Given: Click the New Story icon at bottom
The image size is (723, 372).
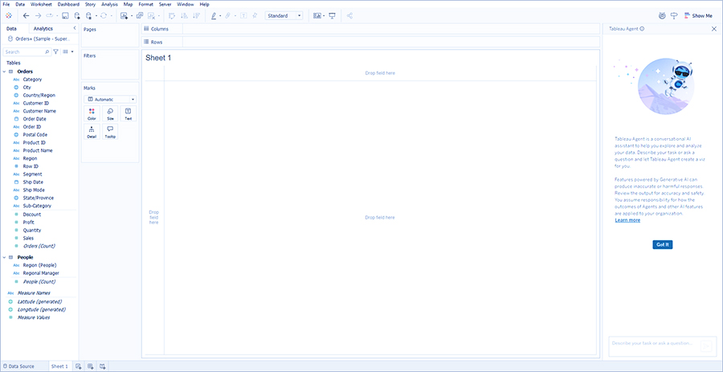Looking at the screenshot, I should click(103, 366).
